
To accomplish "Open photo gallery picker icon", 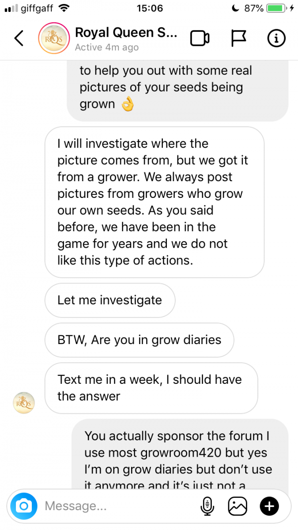I will tap(238, 506).
